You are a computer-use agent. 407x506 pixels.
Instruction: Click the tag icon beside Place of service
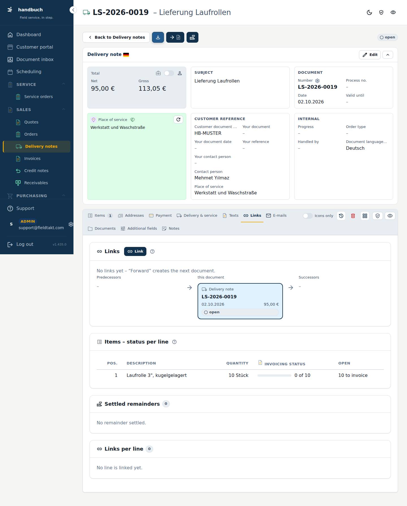[x=133, y=120]
